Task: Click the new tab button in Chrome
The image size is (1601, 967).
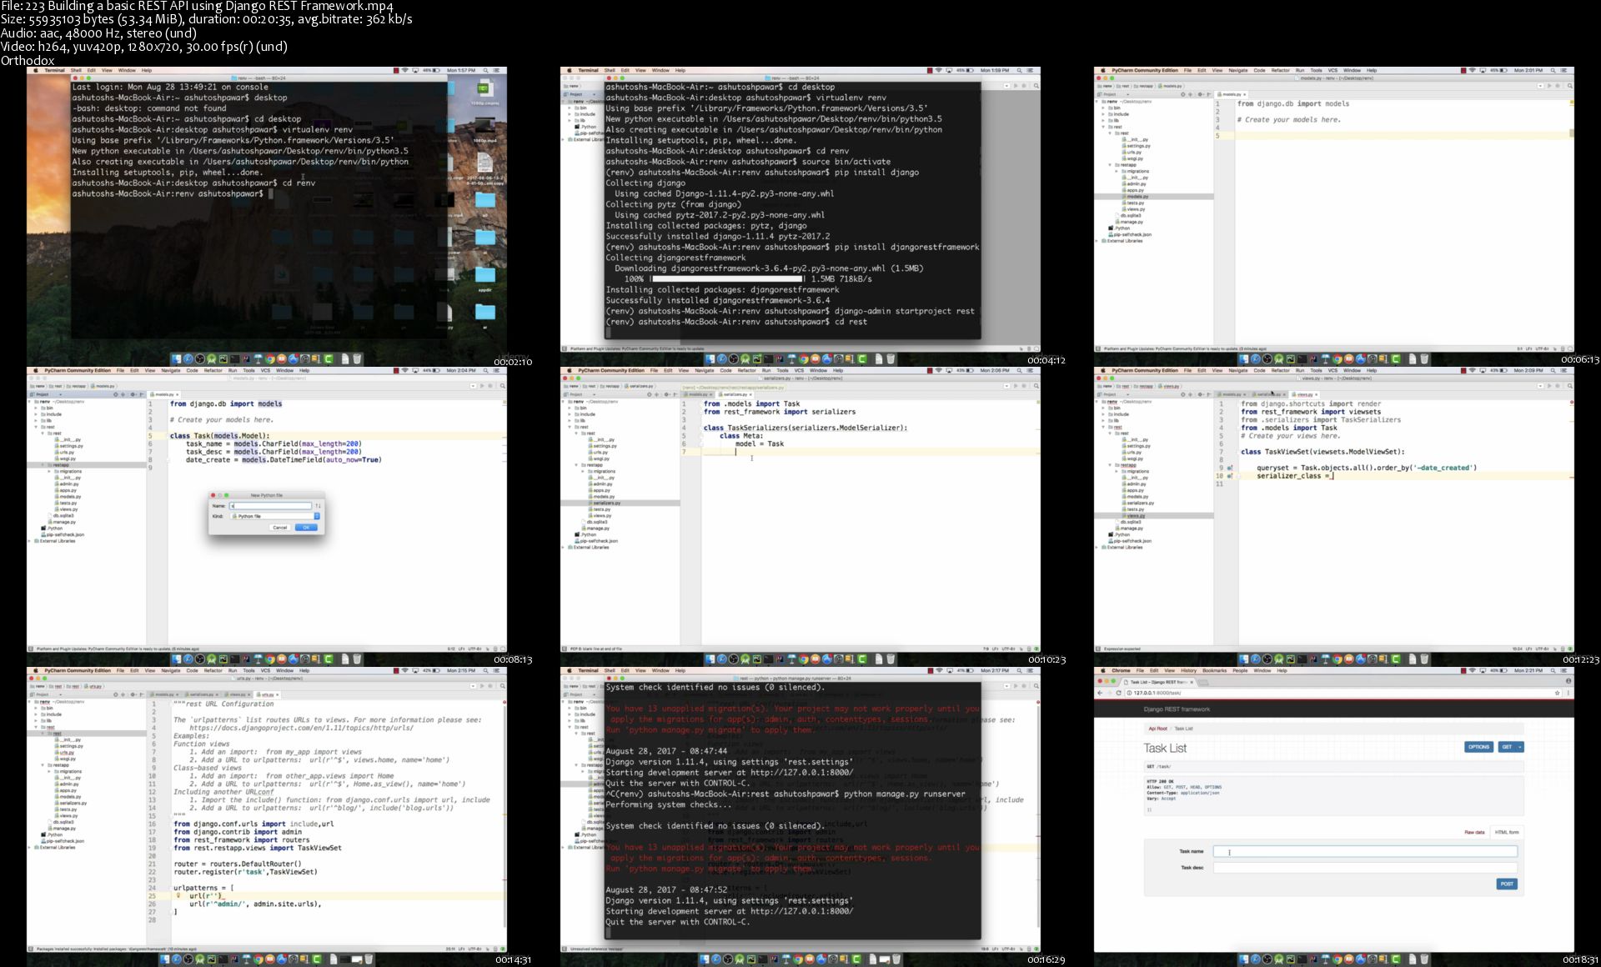Action: tap(1203, 683)
